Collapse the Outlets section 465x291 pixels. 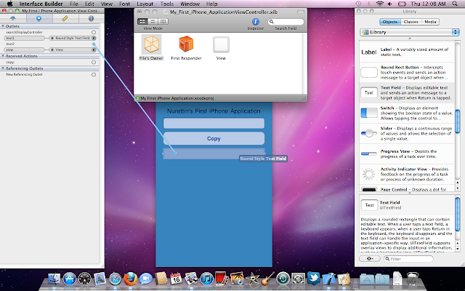point(3,26)
